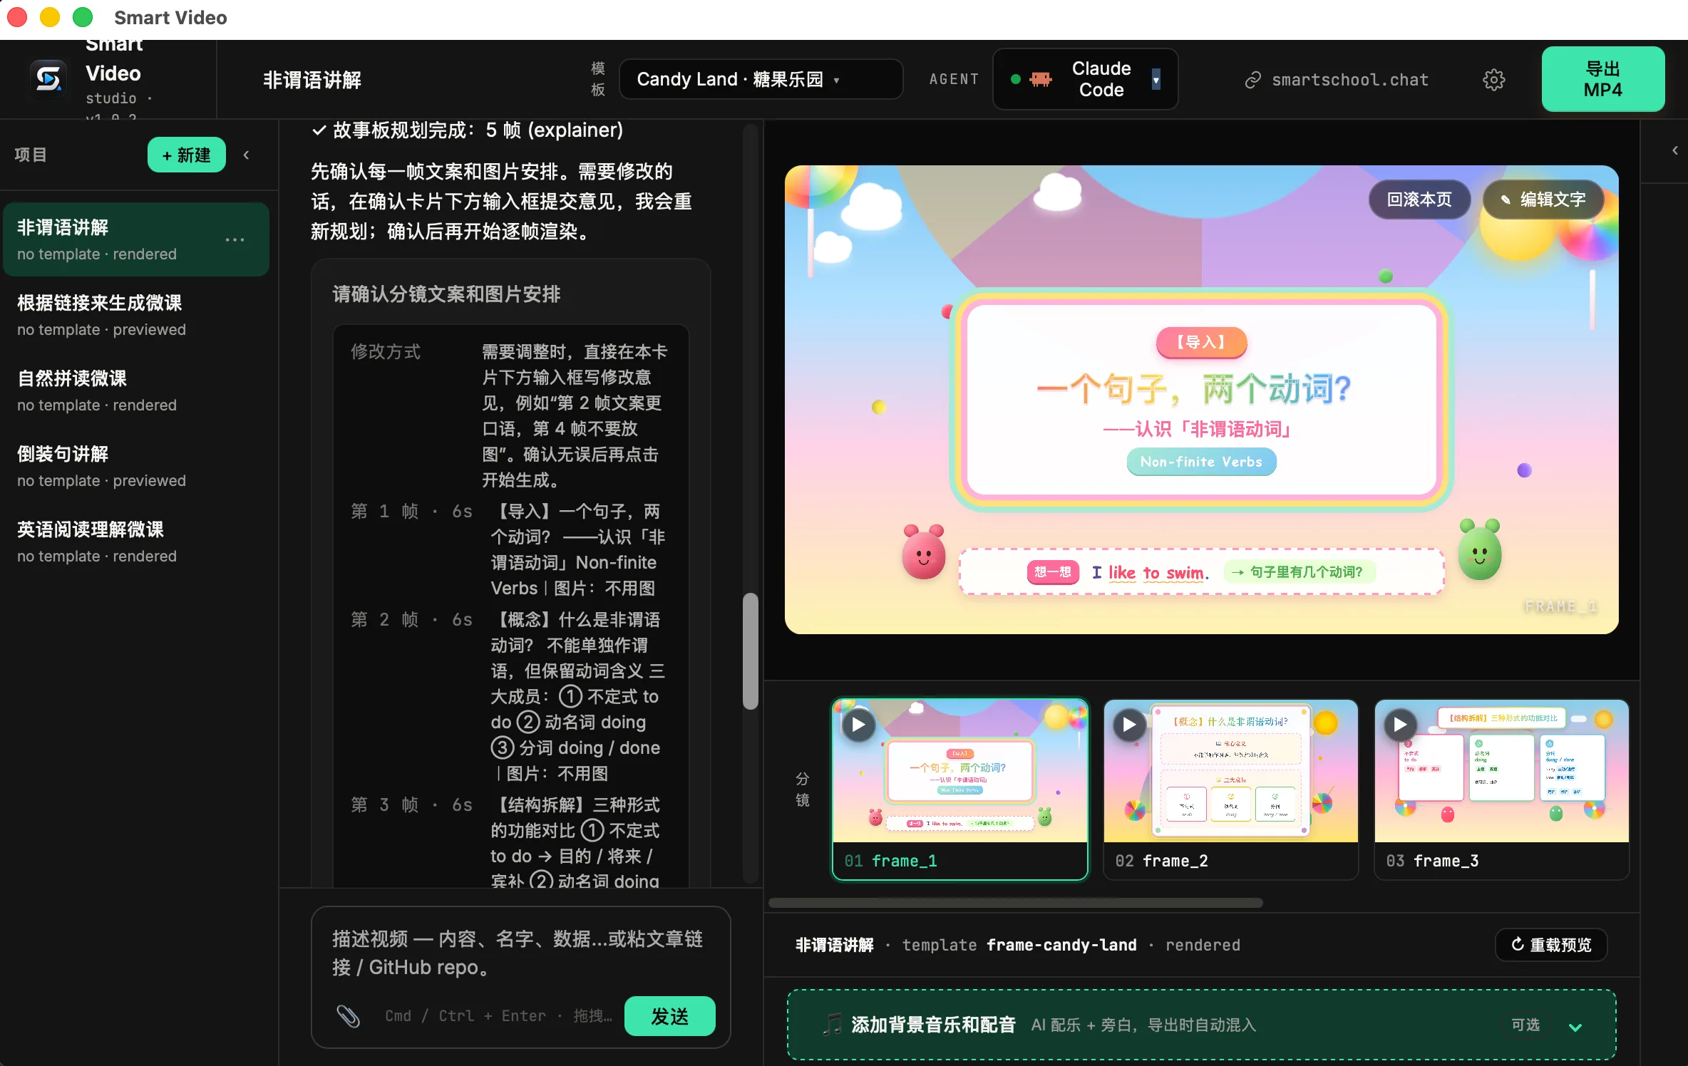
Task: Click the 回滚本页 rollback button
Action: [x=1419, y=200]
